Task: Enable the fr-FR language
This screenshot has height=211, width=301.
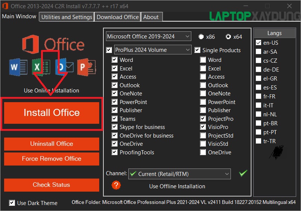Action: (x=258, y=96)
